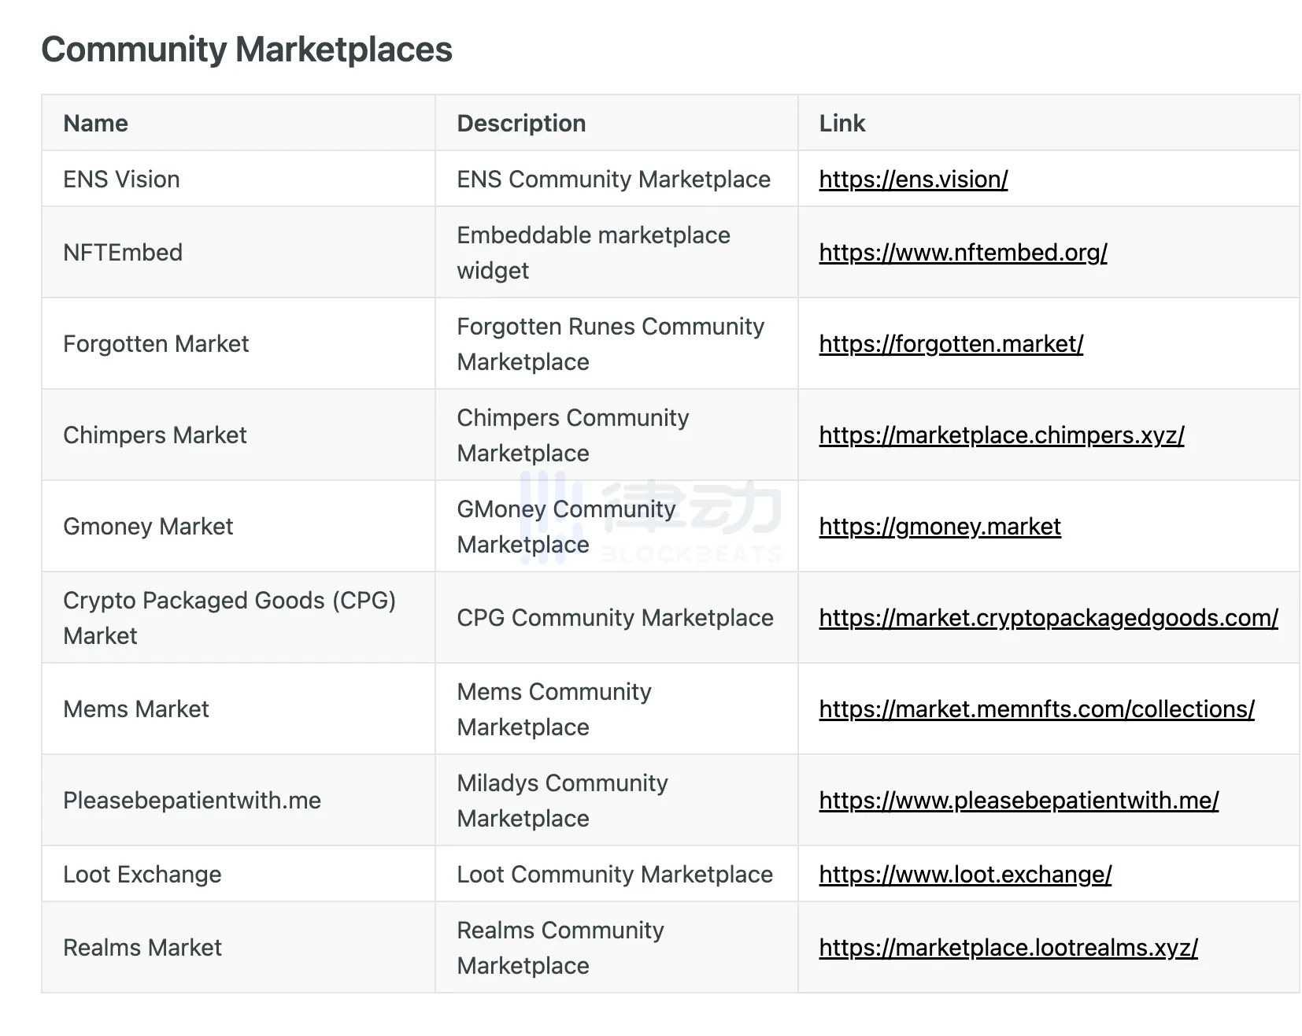Click the Community Marketplaces heading
Image resolution: width=1302 pixels, height=1036 pixels.
[x=246, y=50]
